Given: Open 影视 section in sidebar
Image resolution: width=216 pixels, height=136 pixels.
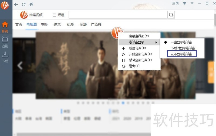Looking at the screenshot, I should coord(5,27).
